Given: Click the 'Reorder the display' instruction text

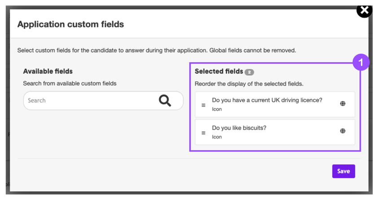Looking at the screenshot, I should (249, 84).
